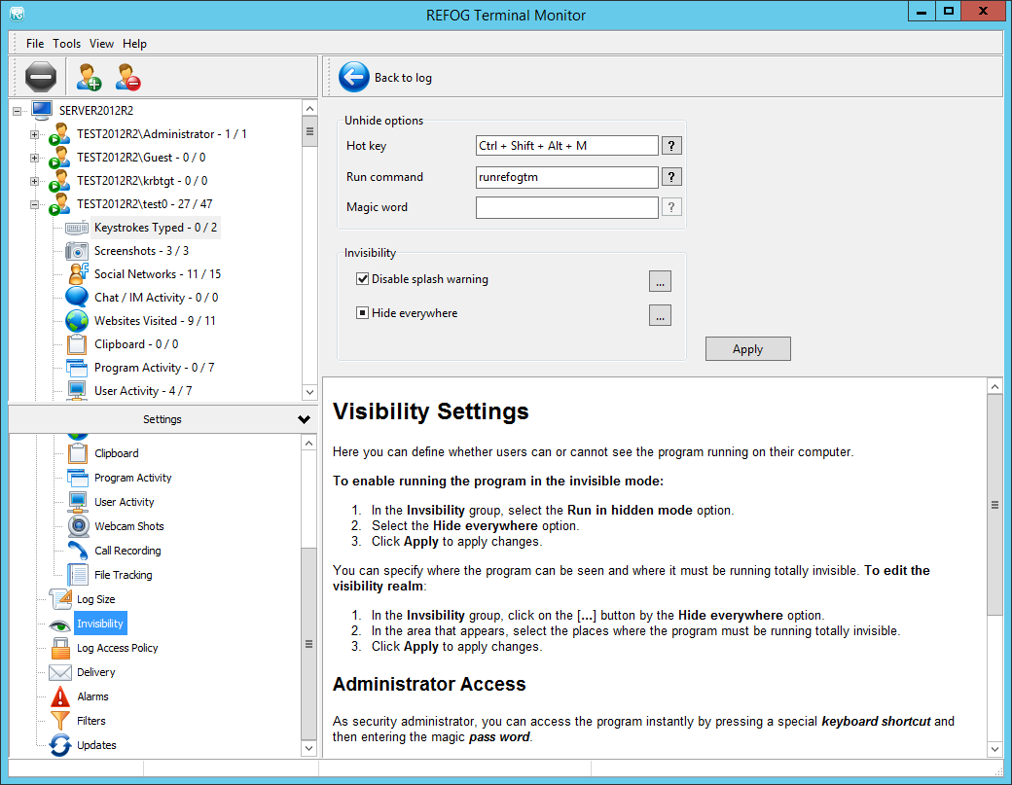Viewport: 1012px width, 785px height.
Task: Click the Back to log arrow icon
Action: tap(354, 77)
